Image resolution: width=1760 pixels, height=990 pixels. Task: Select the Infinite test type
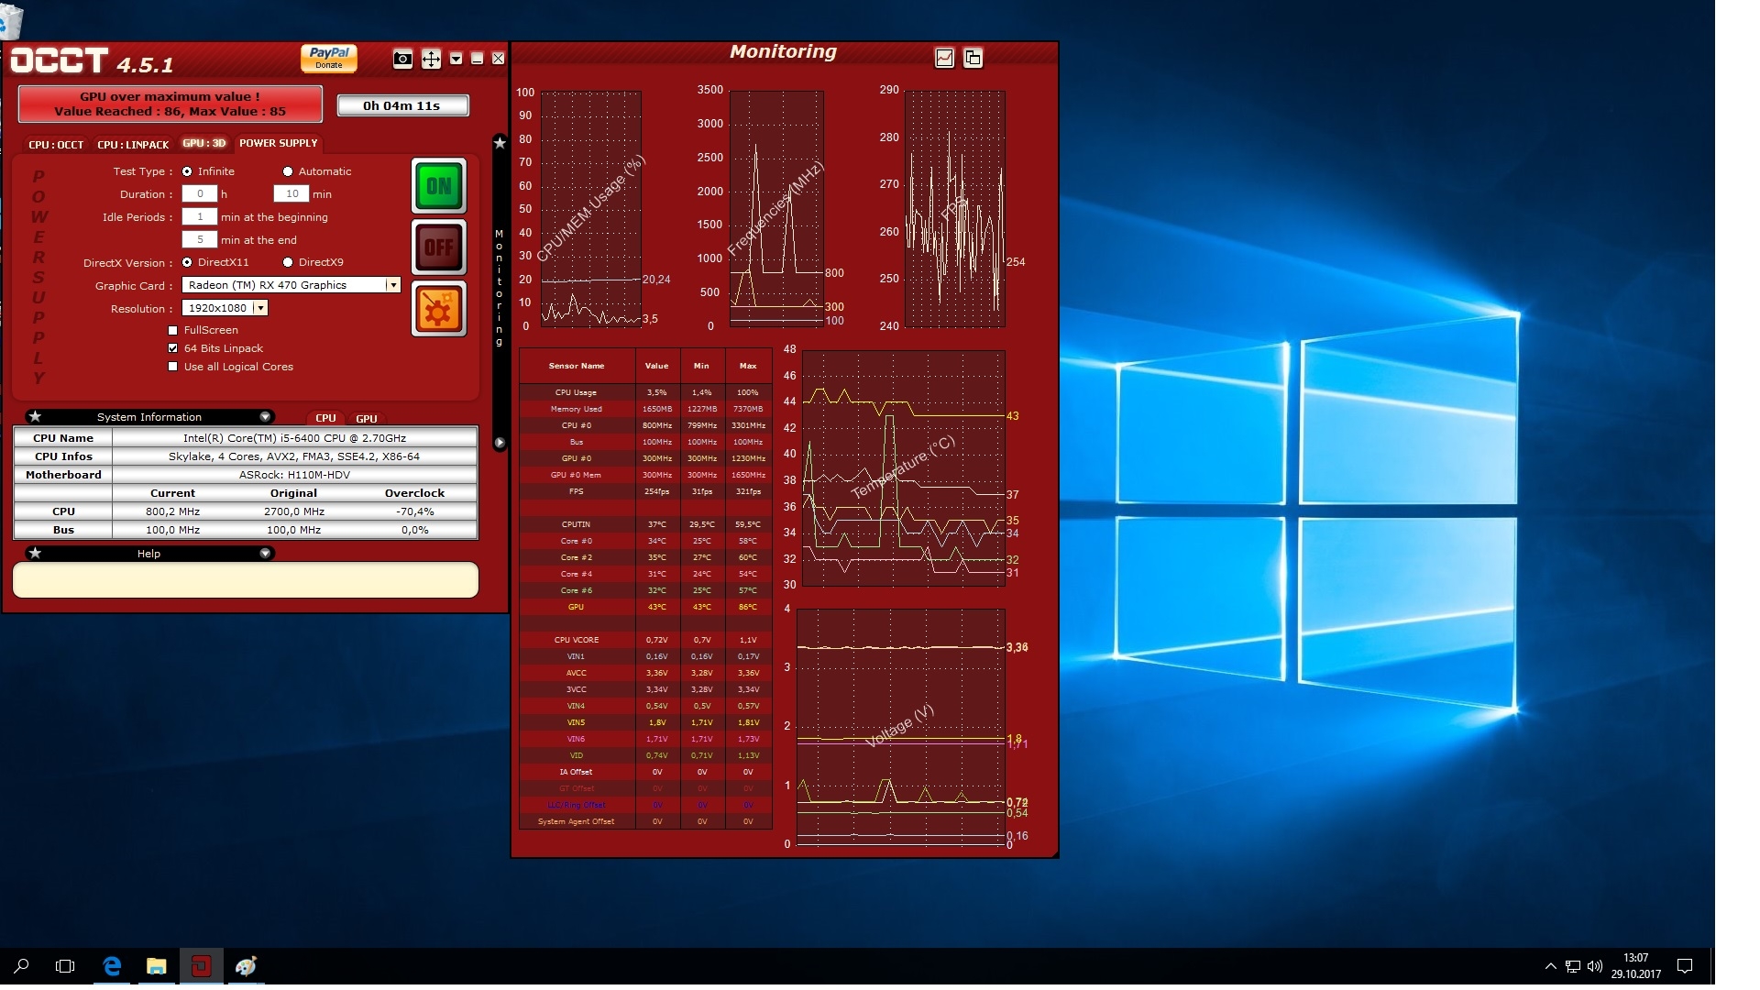pyautogui.click(x=187, y=171)
